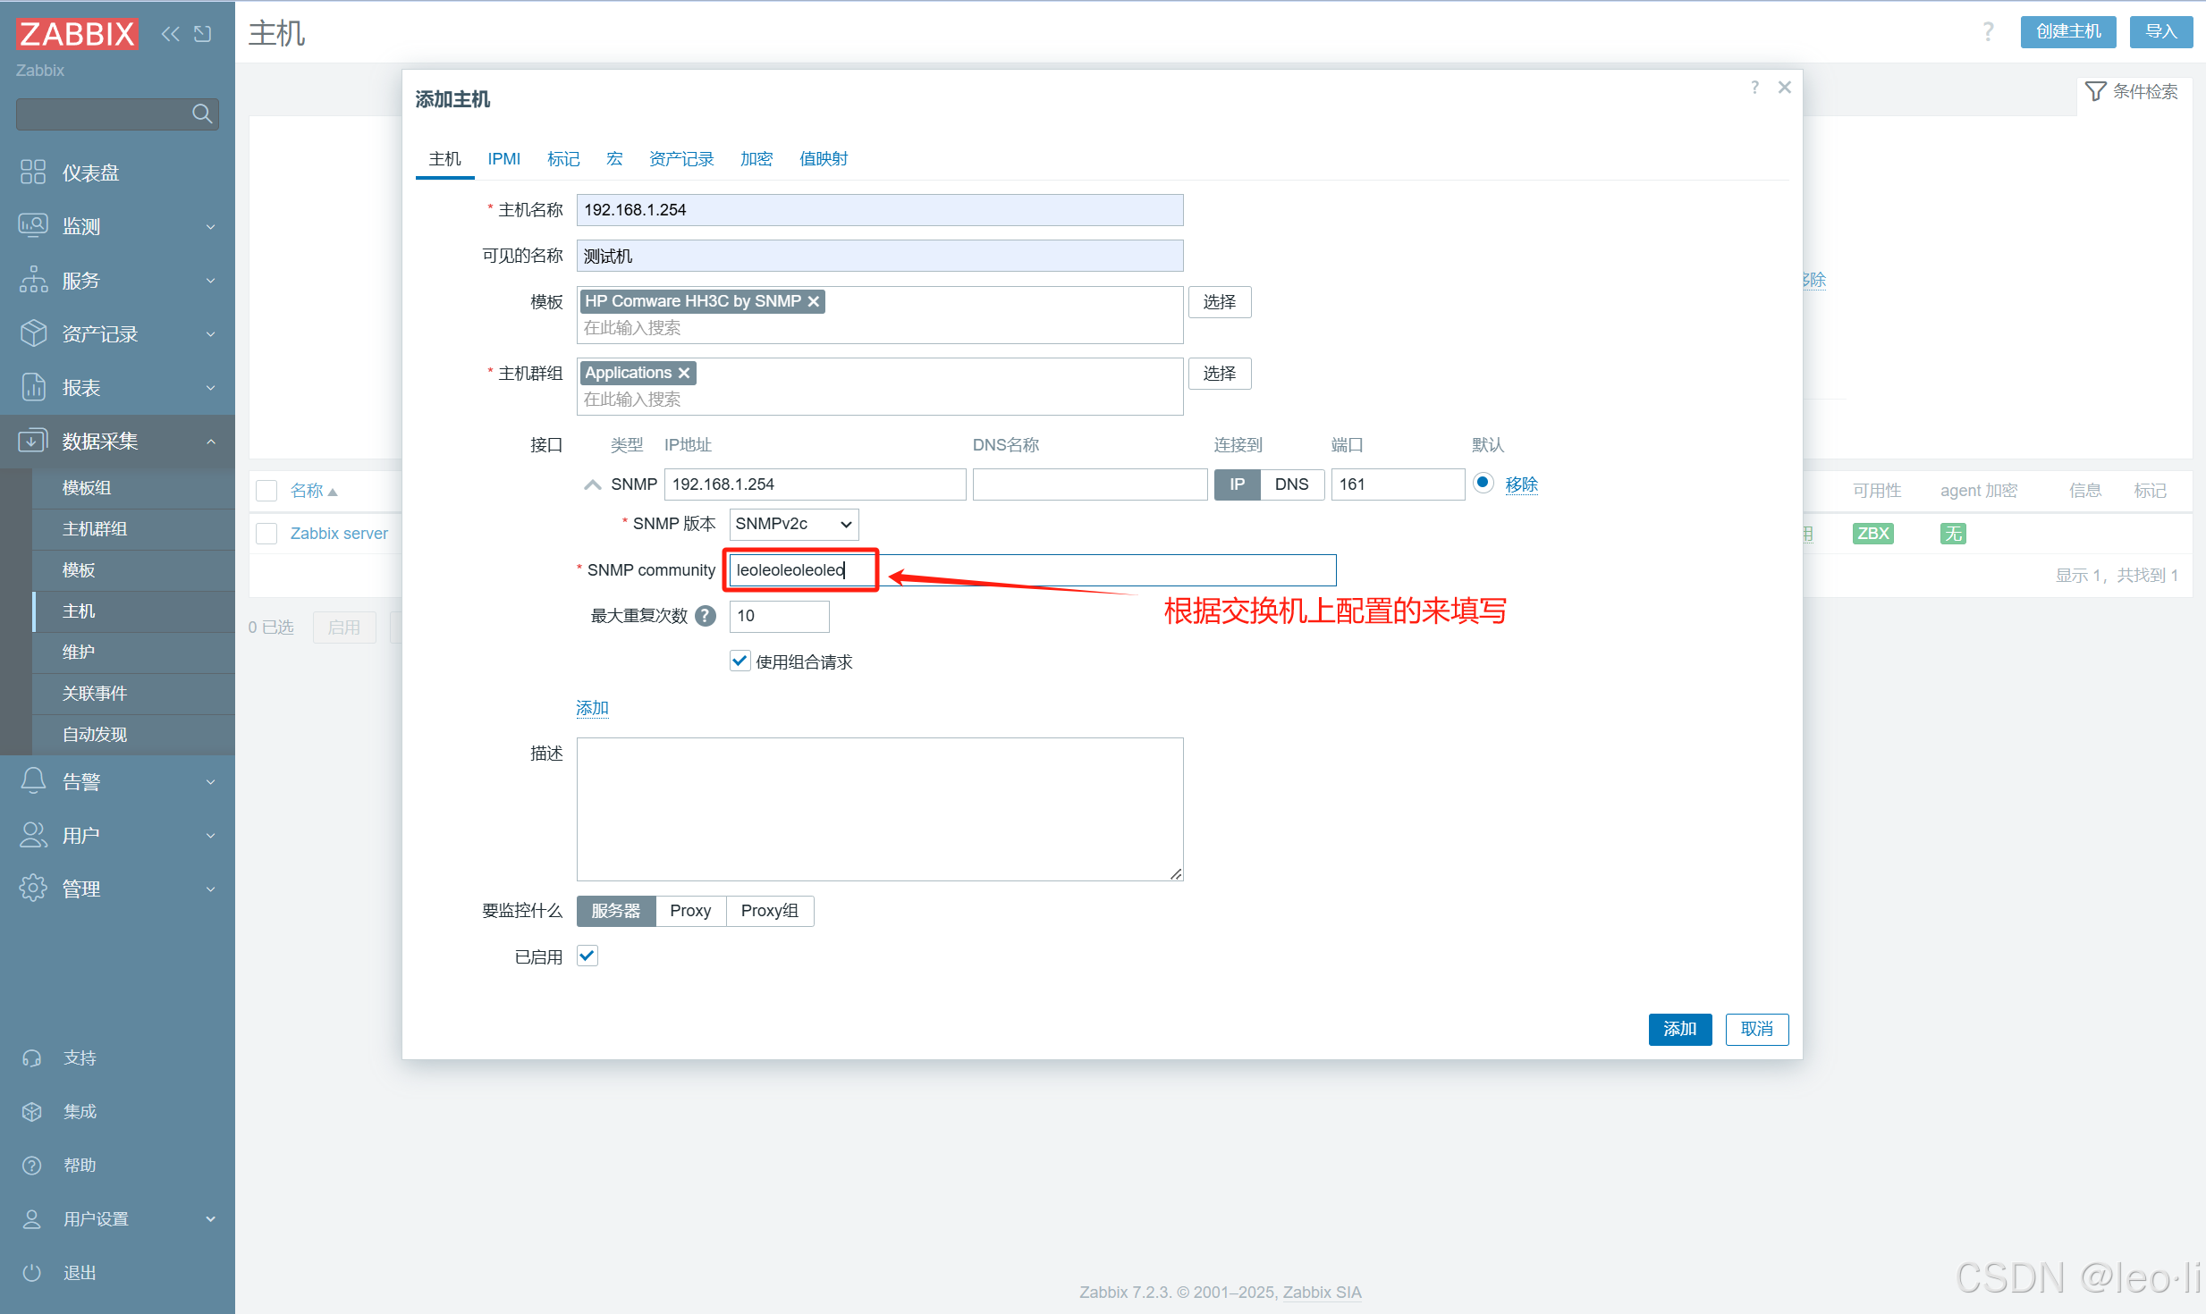Select the default interface radio button
Image resolution: width=2206 pixels, height=1314 pixels.
(1483, 483)
